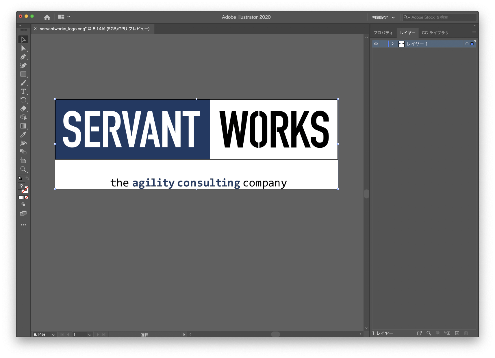Go to the first artboard

click(x=62, y=335)
